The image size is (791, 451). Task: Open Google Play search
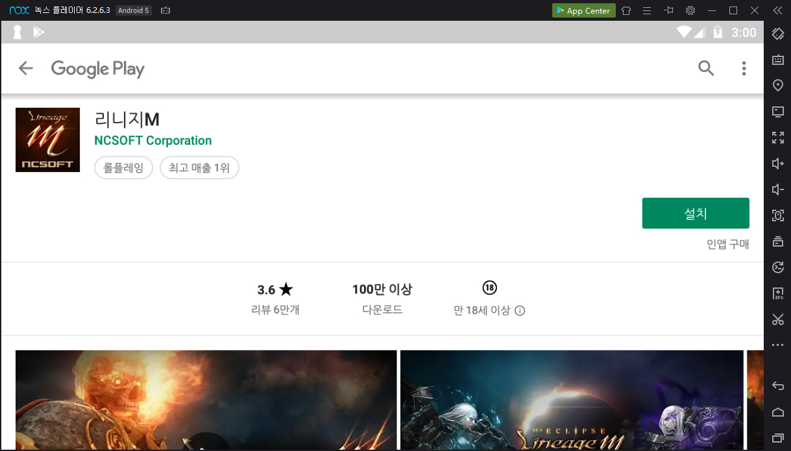tap(706, 68)
